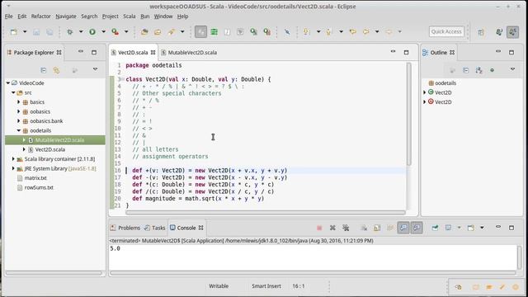The height and width of the screenshot is (297, 528).
Task: Switch to the MutableVect2D.scala editor tab
Action: click(x=192, y=53)
